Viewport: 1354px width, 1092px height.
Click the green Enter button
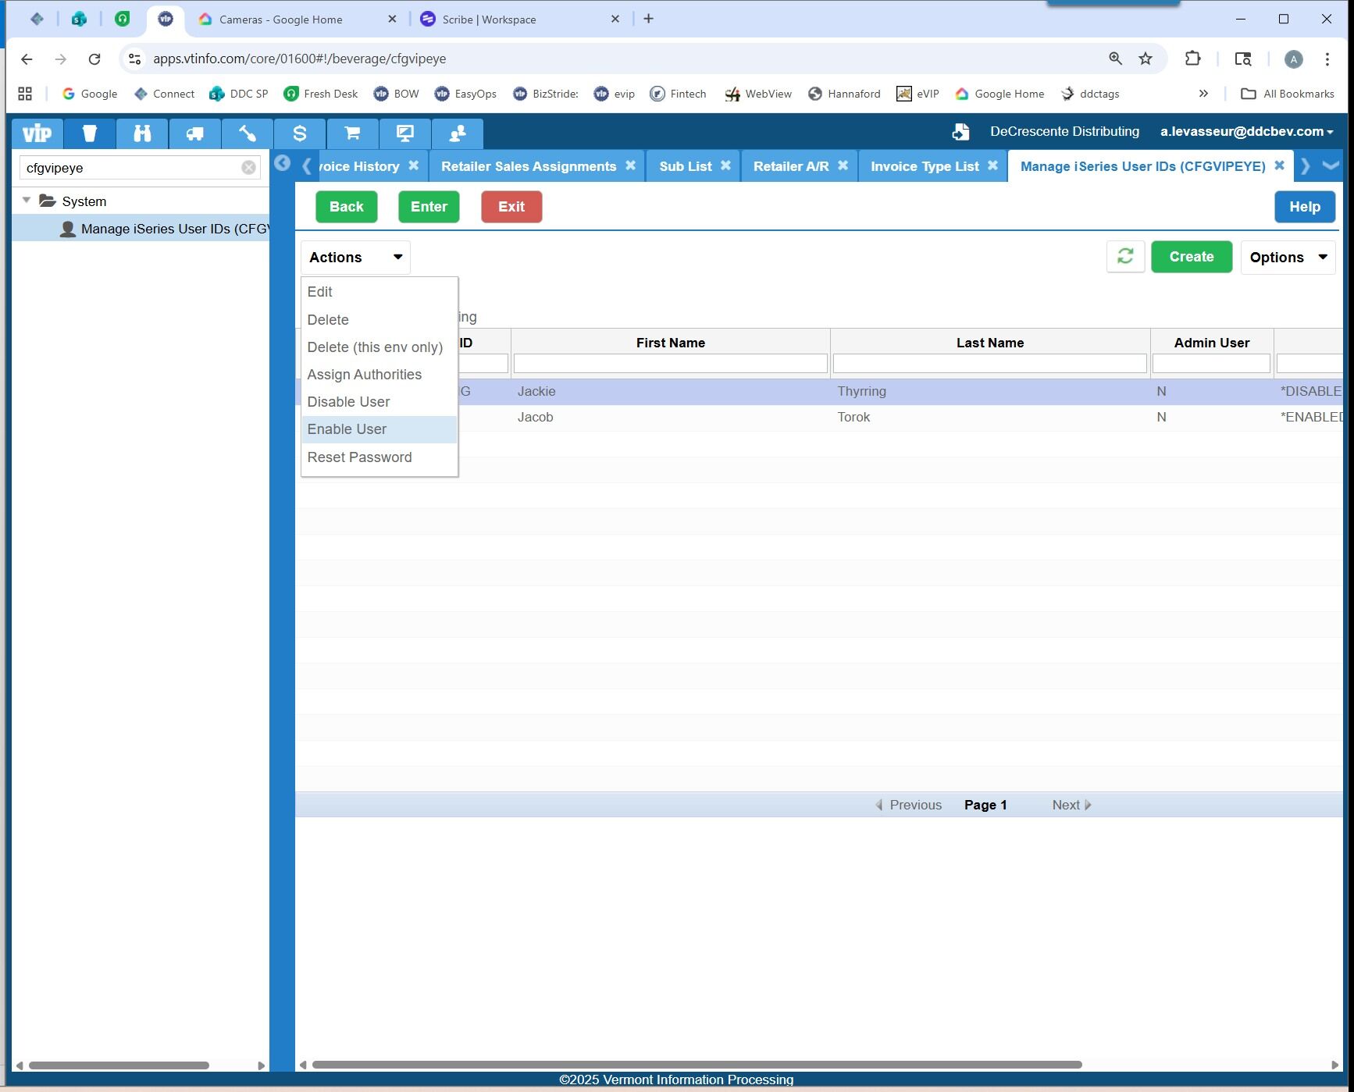(429, 207)
